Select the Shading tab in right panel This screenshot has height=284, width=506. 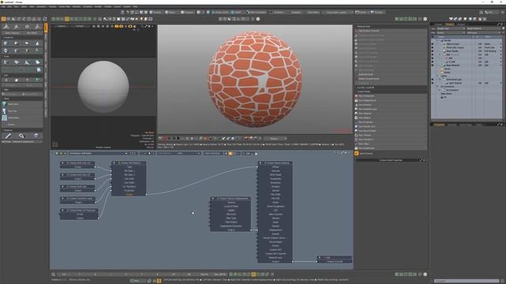(449, 24)
